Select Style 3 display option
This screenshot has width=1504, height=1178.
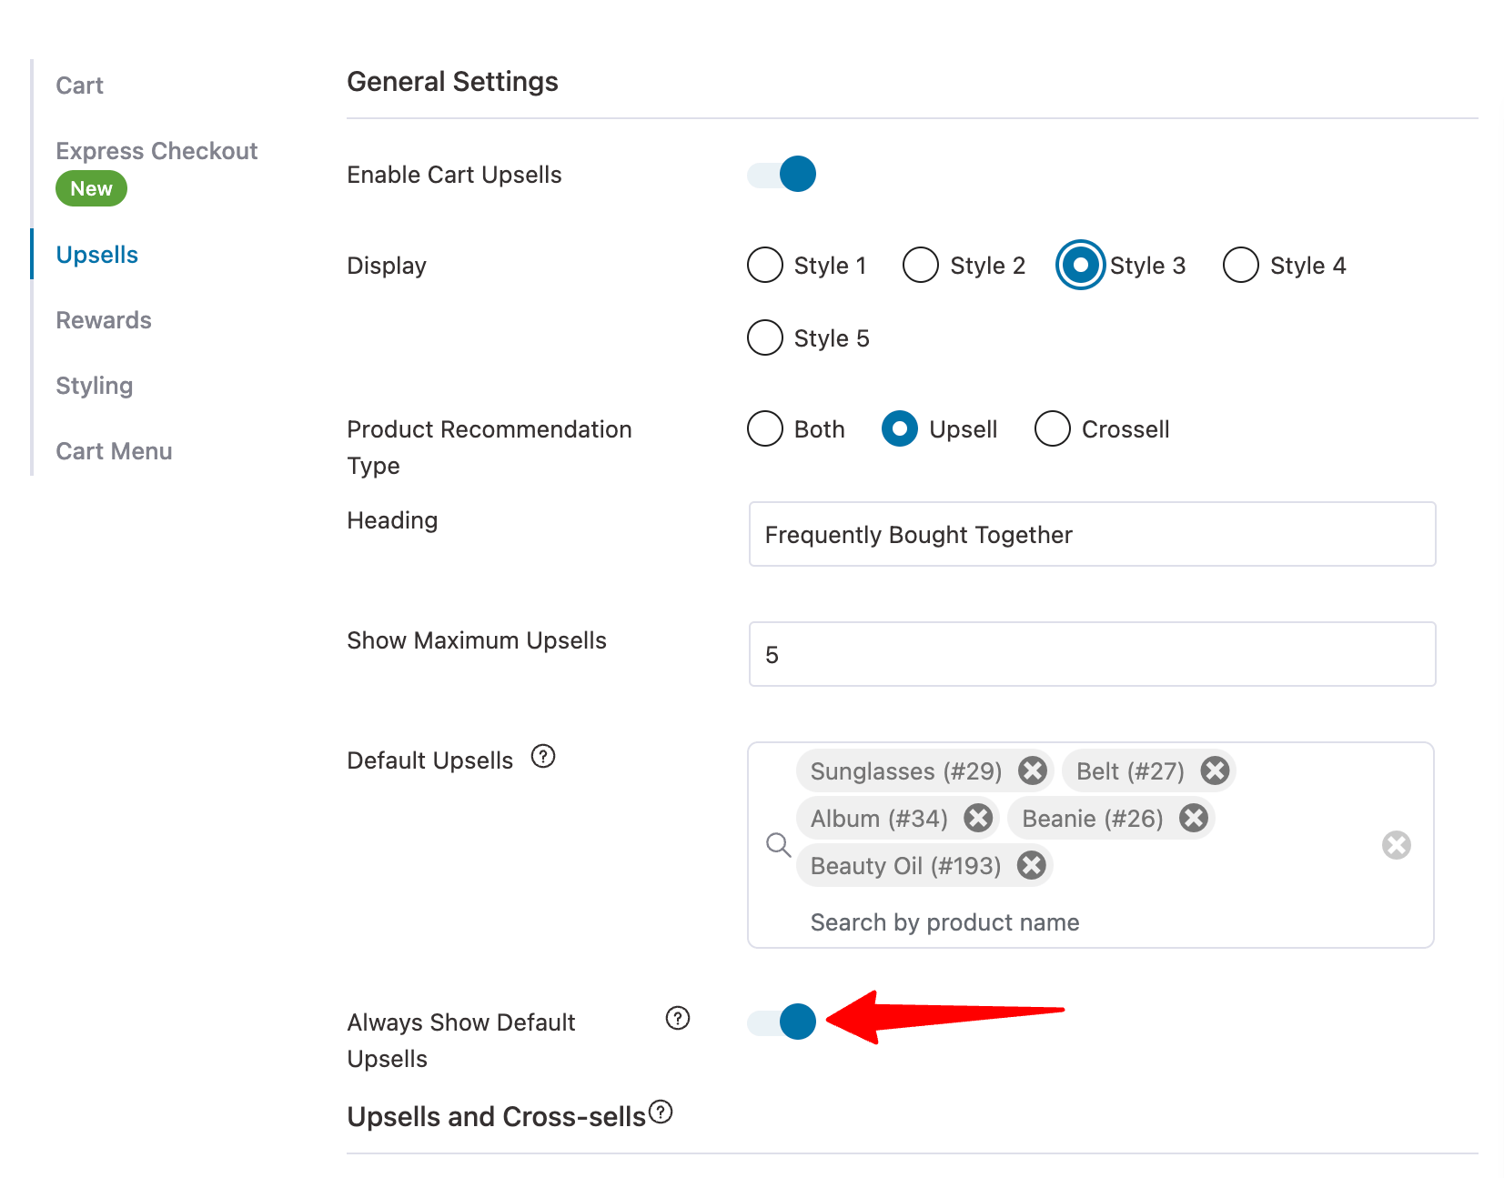pos(1080,265)
